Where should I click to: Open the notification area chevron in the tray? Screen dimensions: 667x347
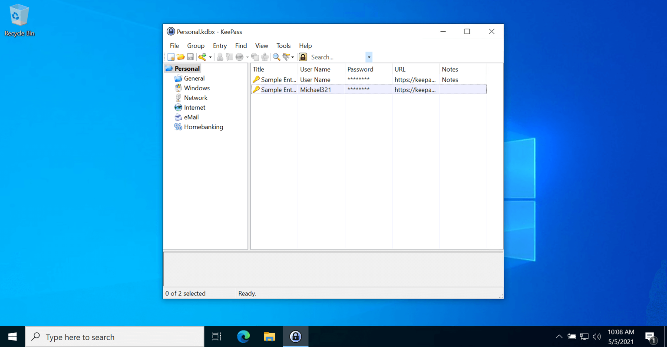[x=559, y=336]
